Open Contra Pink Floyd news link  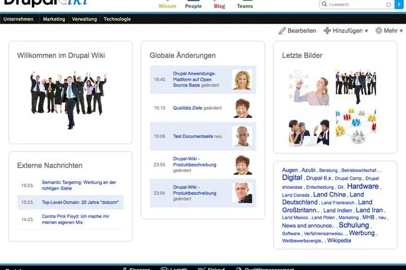[x=76, y=219]
